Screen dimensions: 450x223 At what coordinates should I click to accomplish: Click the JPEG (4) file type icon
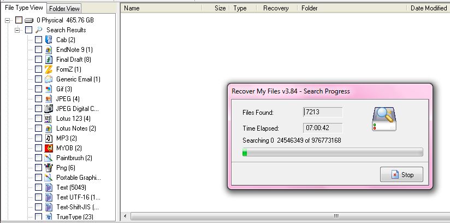(49, 99)
